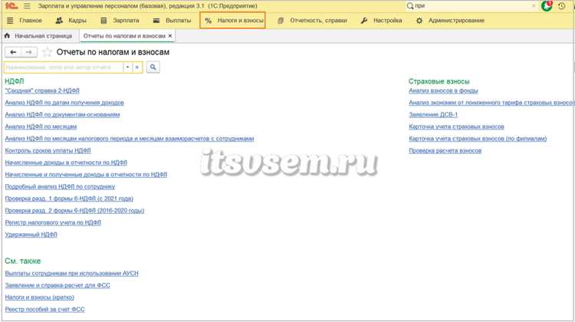Open Налоги и взносы (кратко) report

pyautogui.click(x=40, y=297)
